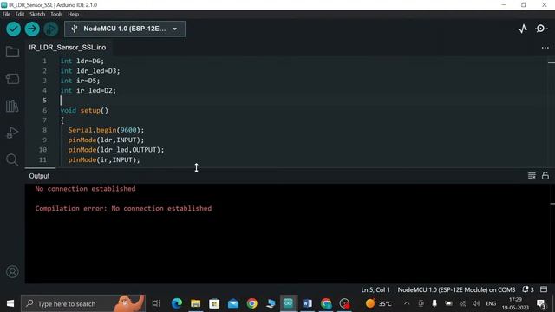
Task: Open the Sketchbook folder sidebar icon
Action: [12, 52]
